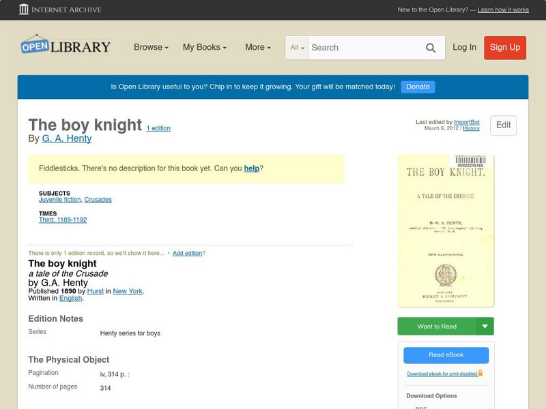Viewport: 546px width, 409px height.
Task: Click the help link in the description notice
Action: 252,169
